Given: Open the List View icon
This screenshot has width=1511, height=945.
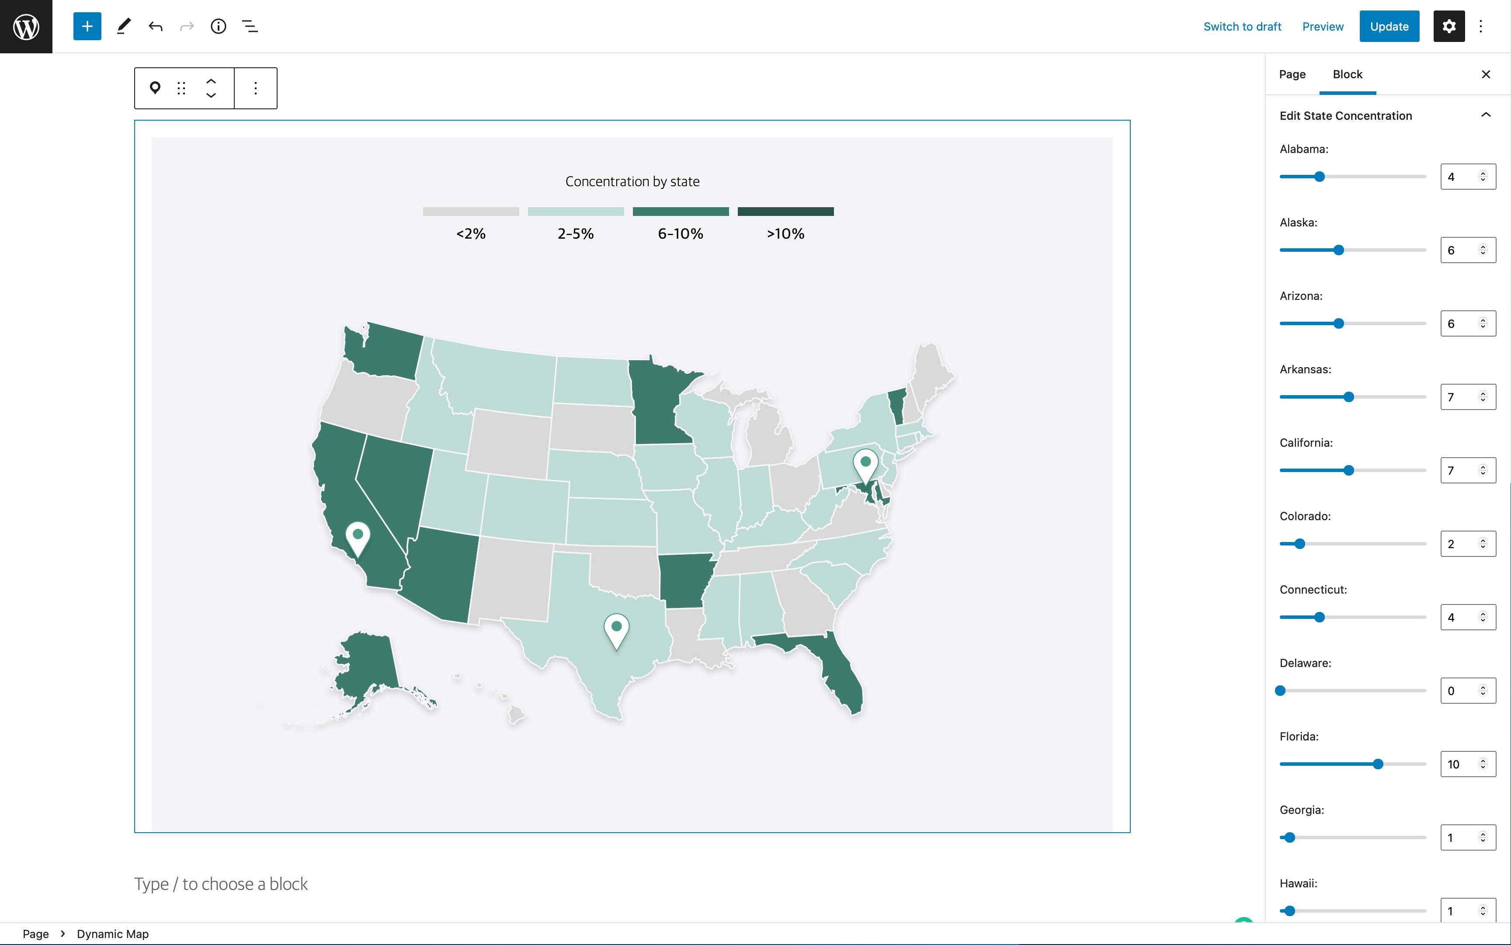Looking at the screenshot, I should [250, 26].
